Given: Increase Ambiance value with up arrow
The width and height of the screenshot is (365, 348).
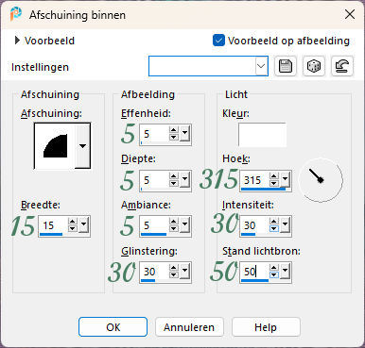Looking at the screenshot, I should [174, 222].
